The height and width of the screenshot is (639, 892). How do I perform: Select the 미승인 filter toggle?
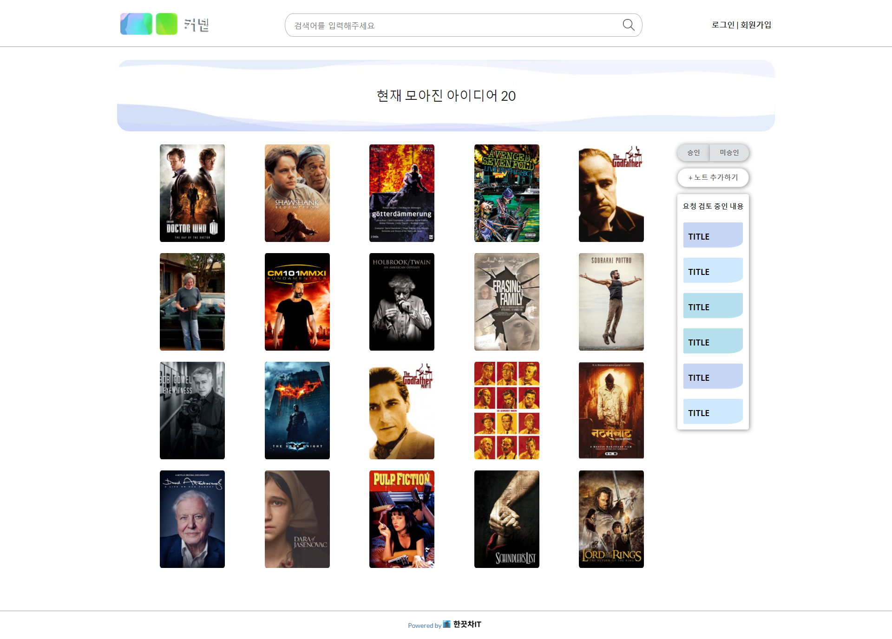[x=729, y=152]
